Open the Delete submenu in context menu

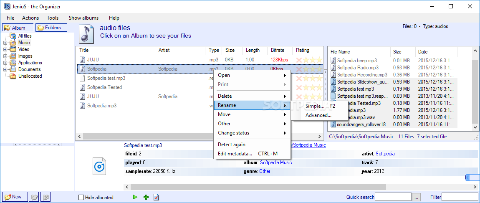(252, 96)
